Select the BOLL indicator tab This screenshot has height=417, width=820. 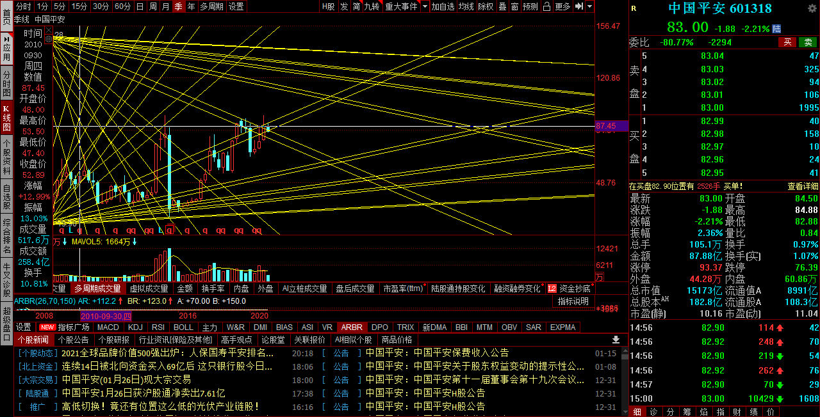(183, 327)
